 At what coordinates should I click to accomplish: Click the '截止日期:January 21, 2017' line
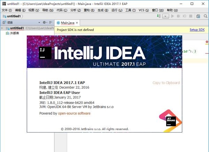click(x=60, y=97)
